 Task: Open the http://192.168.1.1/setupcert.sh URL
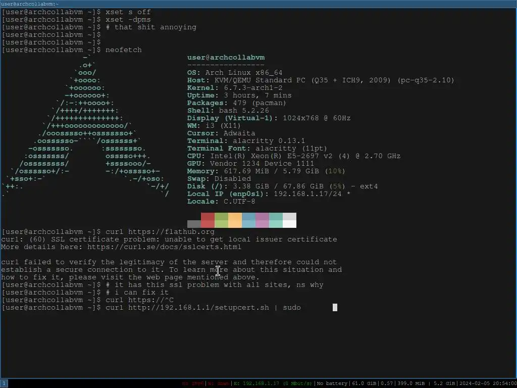coord(198,308)
